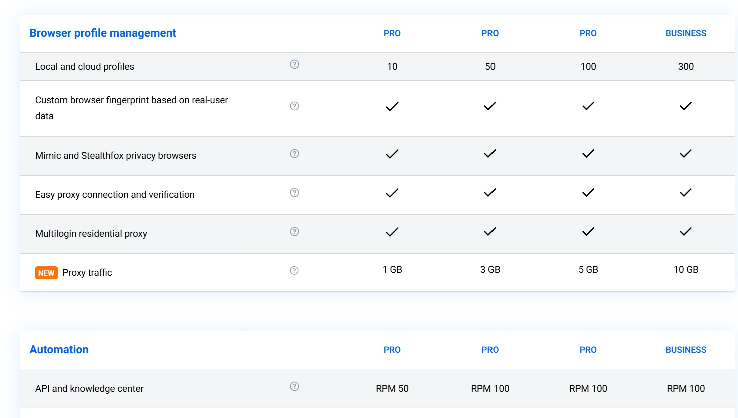Click help icon for API and knowledge center
Screen dimensions: 738x418
point(294,386)
